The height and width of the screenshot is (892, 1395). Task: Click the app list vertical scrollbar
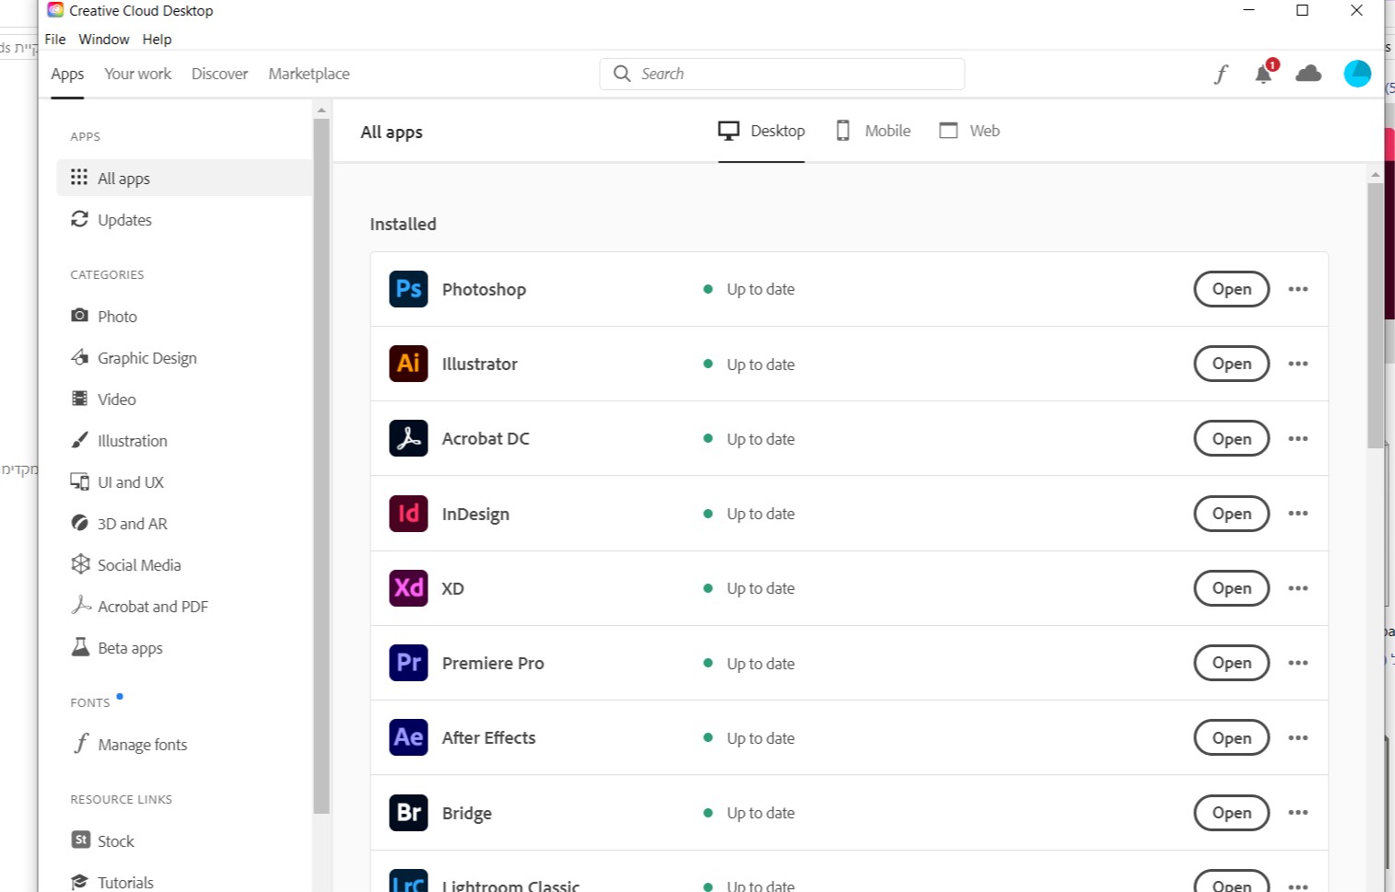click(x=1376, y=315)
